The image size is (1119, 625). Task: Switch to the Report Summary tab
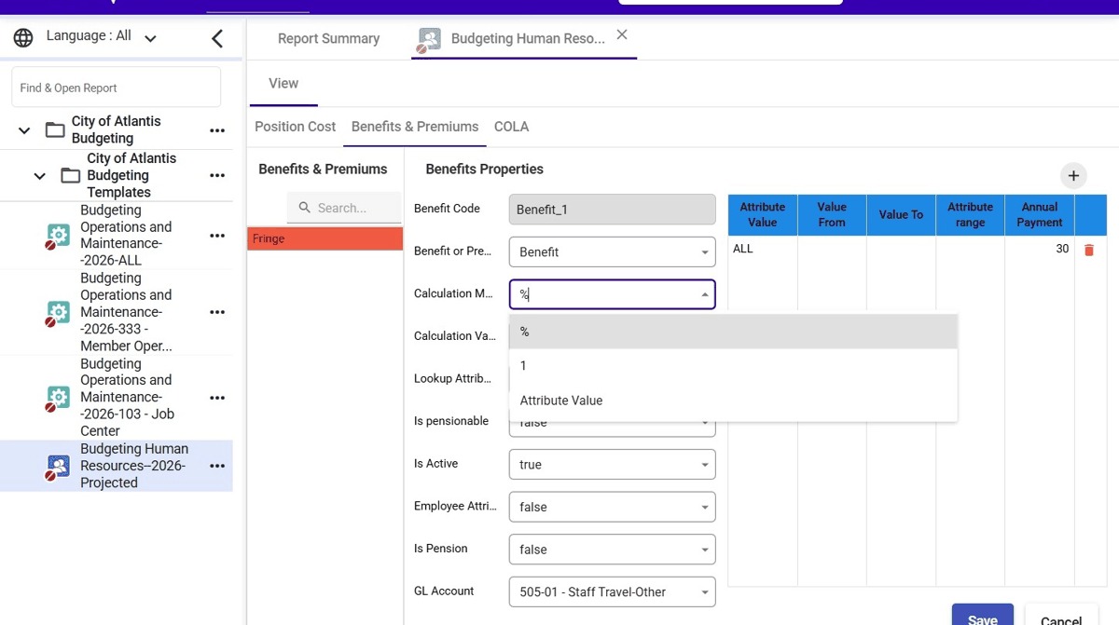pos(328,39)
